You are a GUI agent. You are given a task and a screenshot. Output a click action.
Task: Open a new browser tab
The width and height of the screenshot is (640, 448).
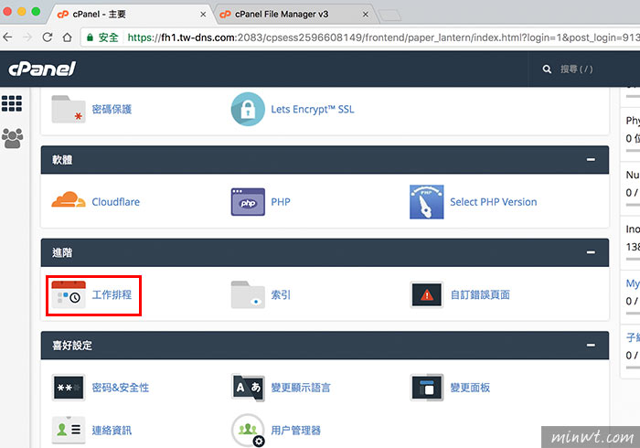point(389,16)
